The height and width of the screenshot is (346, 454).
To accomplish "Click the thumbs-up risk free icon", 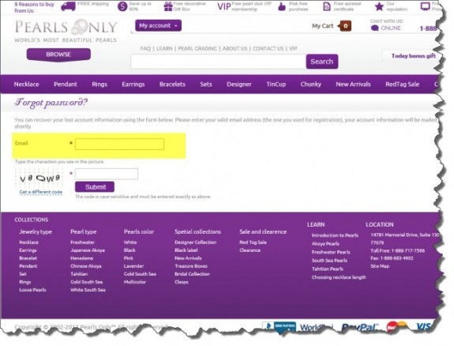I will [x=281, y=6].
